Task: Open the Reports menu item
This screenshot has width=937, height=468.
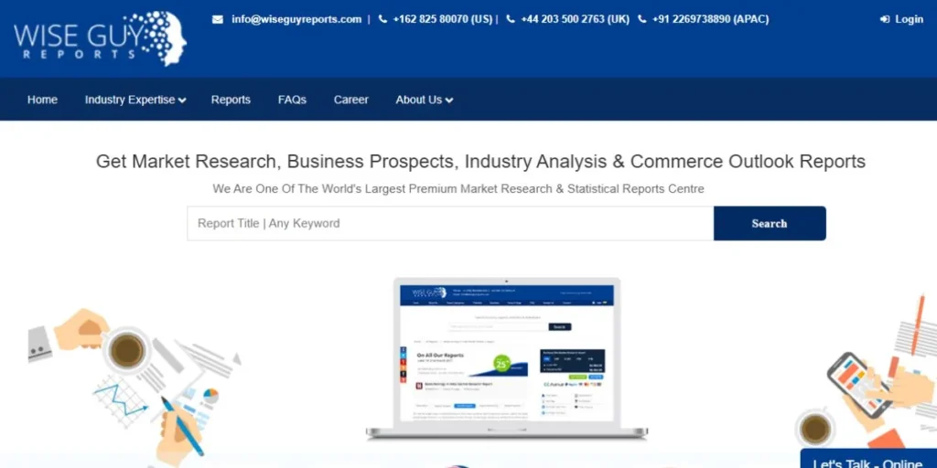Action: pyautogui.click(x=231, y=100)
